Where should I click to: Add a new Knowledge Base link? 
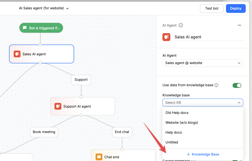pos(203,154)
